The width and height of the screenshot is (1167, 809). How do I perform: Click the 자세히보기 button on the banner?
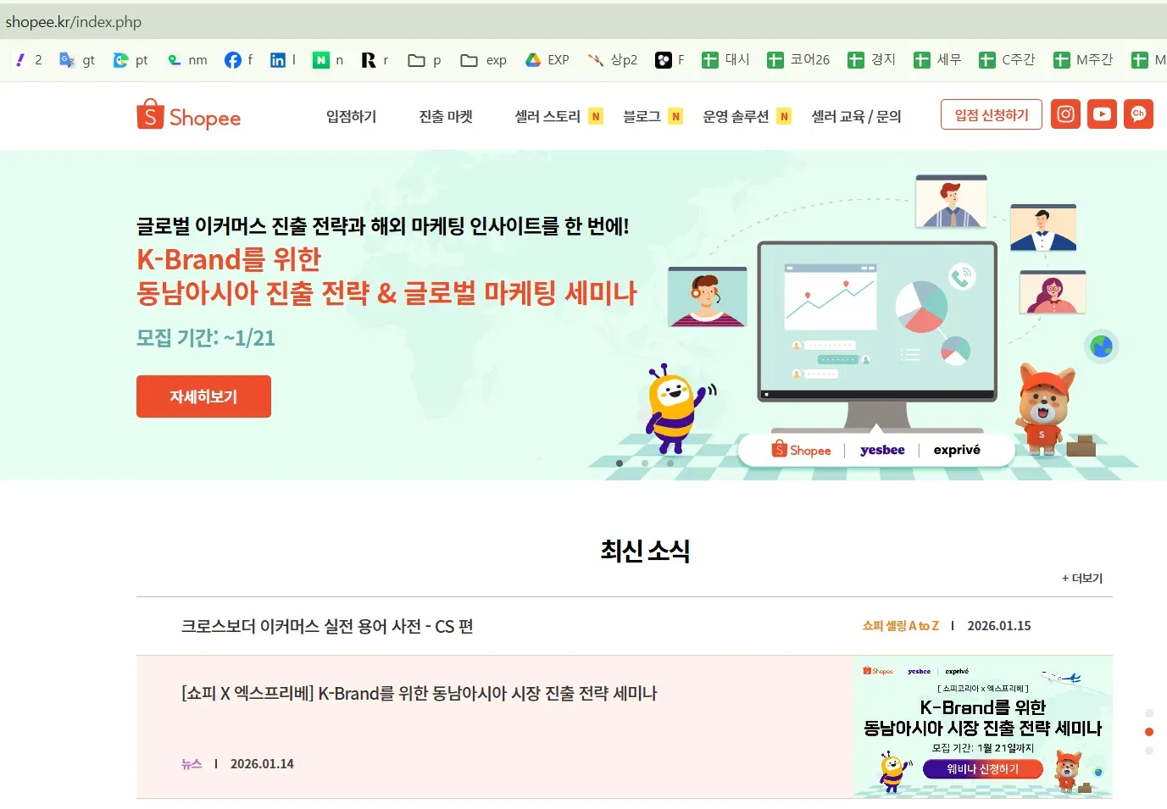coord(203,396)
